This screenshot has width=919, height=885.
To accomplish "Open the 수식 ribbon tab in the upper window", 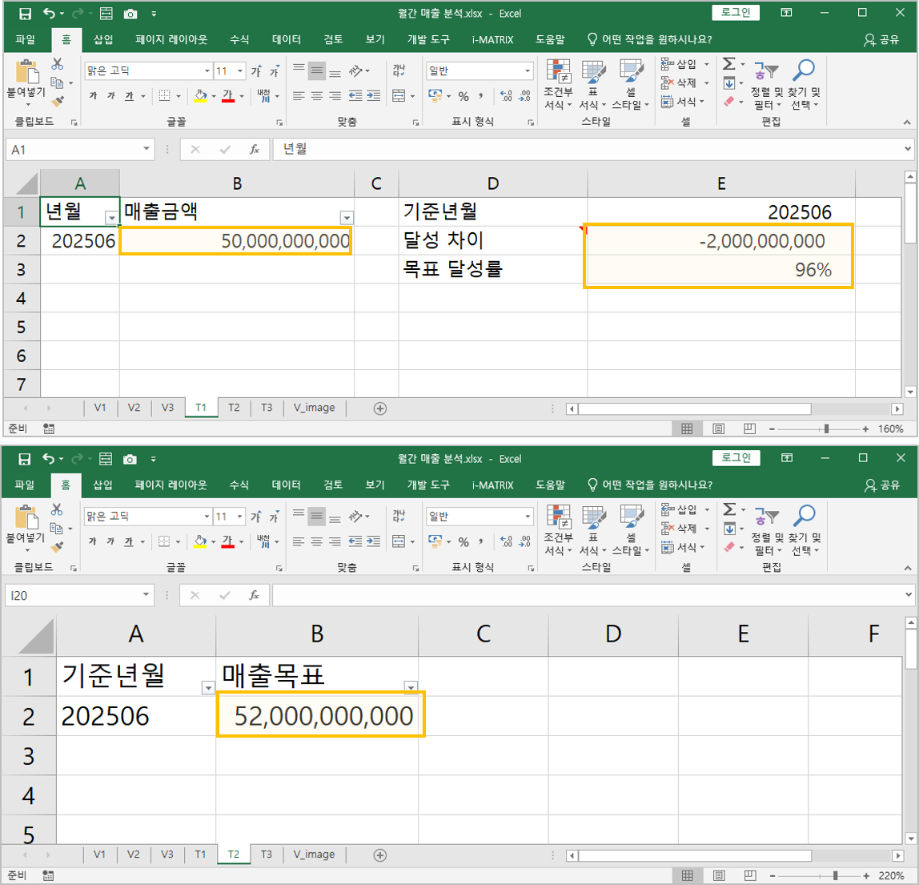I will [239, 39].
